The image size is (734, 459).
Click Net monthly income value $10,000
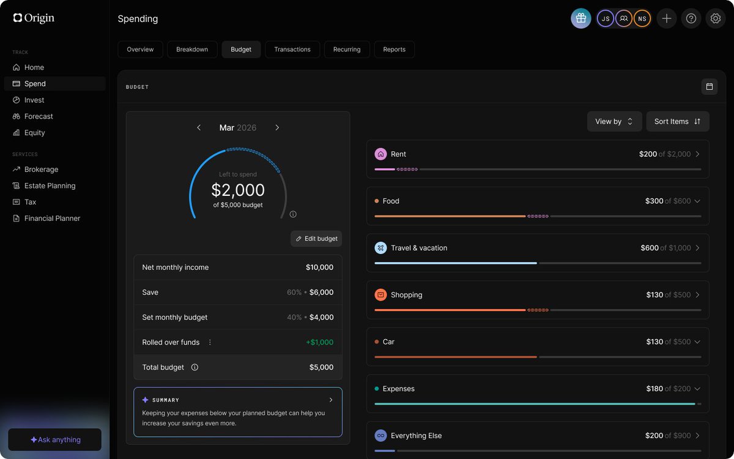[x=319, y=267]
